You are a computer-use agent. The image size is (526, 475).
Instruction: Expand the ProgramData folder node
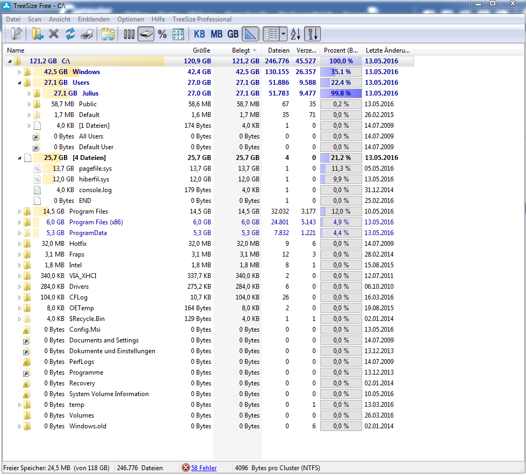pyautogui.click(x=19, y=233)
